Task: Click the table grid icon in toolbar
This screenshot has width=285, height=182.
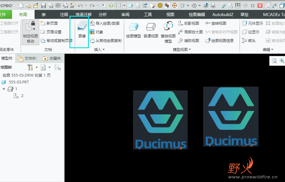Action: point(238,6)
